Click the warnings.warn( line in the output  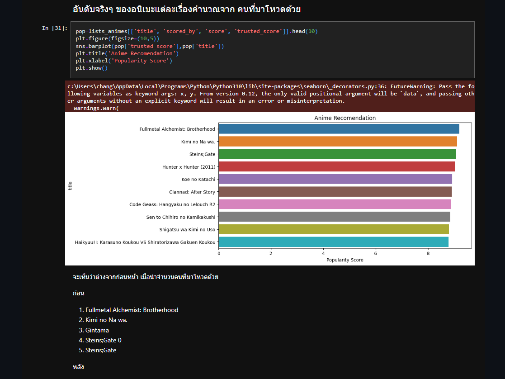(x=96, y=108)
